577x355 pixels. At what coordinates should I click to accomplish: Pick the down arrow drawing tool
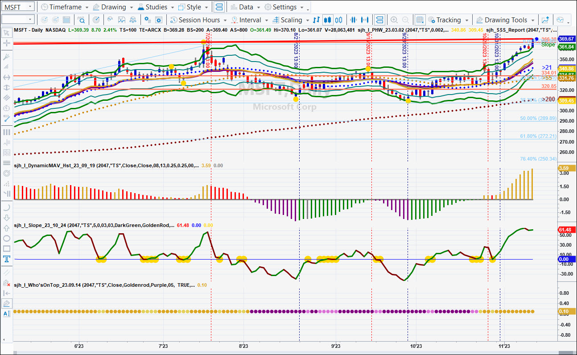tap(7, 217)
